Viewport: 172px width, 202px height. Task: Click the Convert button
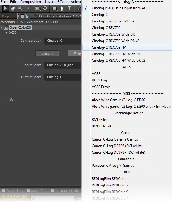[x=47, y=54]
